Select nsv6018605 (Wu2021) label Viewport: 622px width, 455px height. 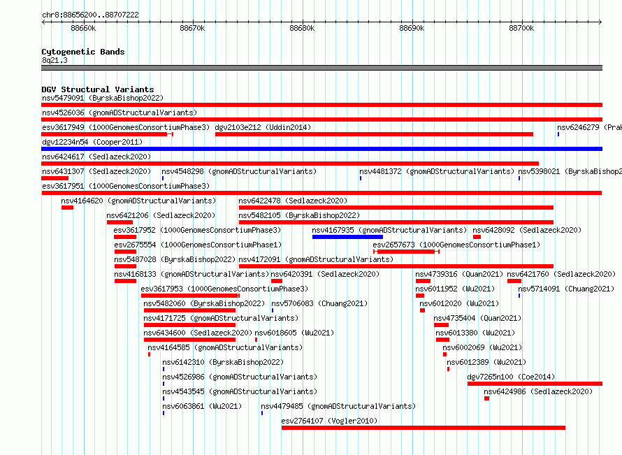[294, 333]
